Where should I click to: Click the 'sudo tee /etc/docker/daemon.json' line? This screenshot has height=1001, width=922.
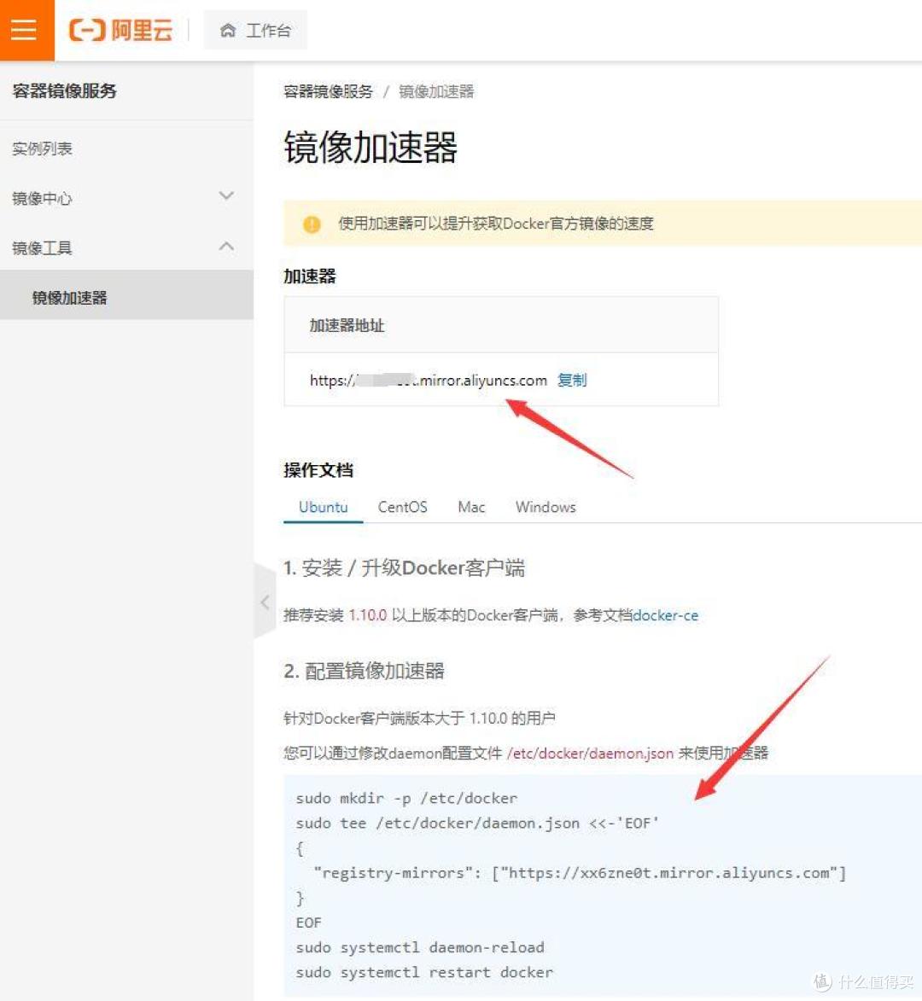click(x=477, y=823)
